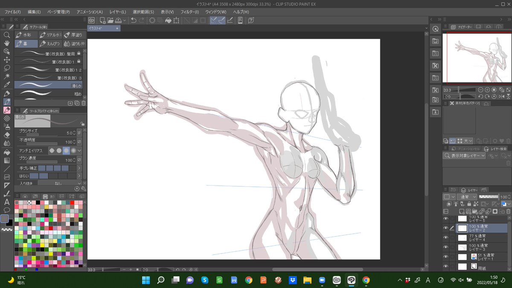
Task: Open the レイヤー(L) menu
Action: pos(118,12)
